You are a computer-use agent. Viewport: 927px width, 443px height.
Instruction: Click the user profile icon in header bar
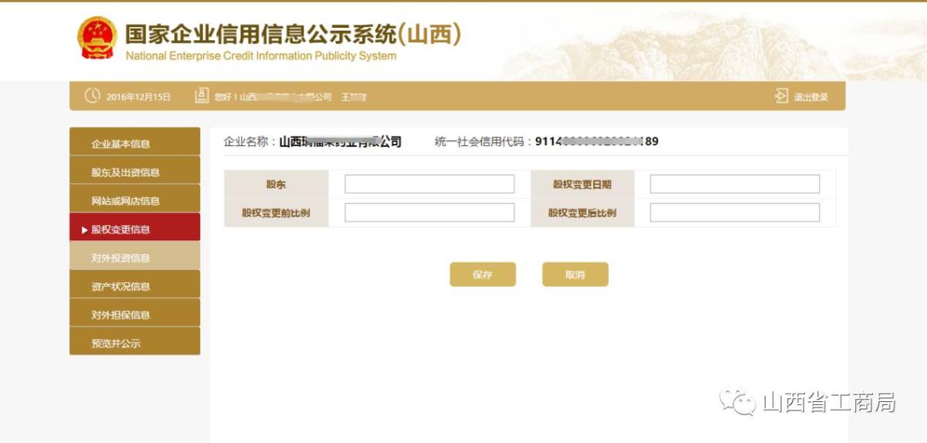(202, 96)
